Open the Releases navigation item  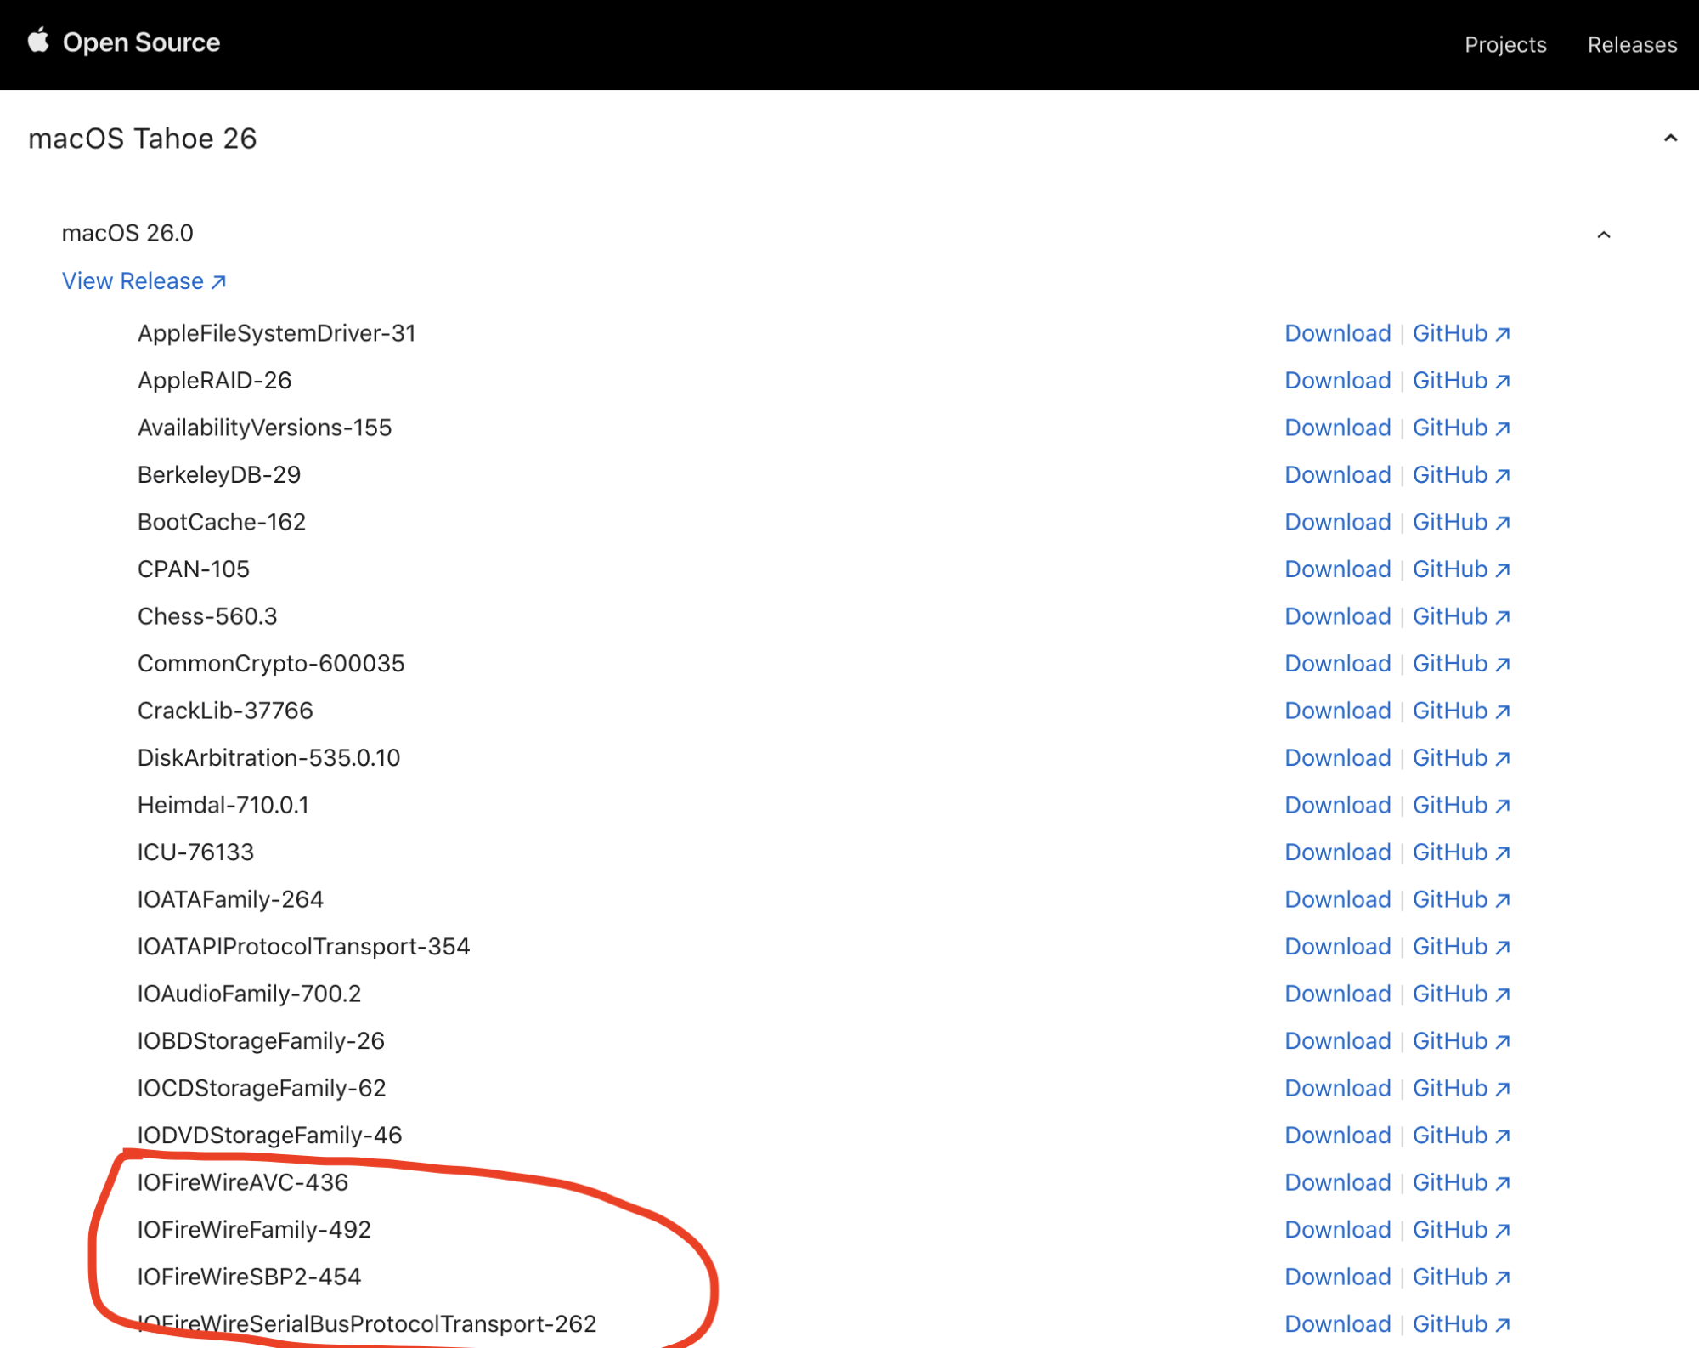tap(1631, 44)
